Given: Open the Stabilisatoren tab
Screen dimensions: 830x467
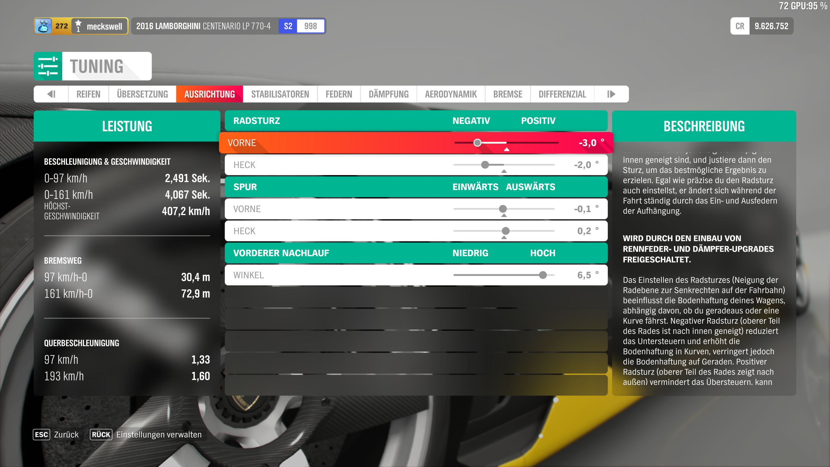Looking at the screenshot, I should click(x=280, y=94).
